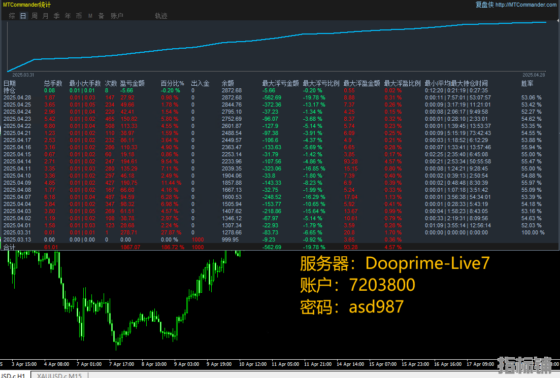Screen dimensions: 560x378
Task: Switch to the 日 daily tab
Action: pyautogui.click(x=23, y=16)
